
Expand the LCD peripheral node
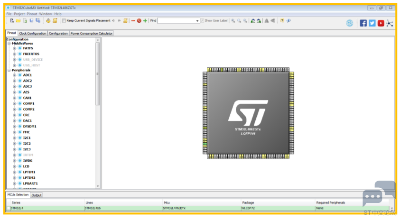(x=15, y=166)
